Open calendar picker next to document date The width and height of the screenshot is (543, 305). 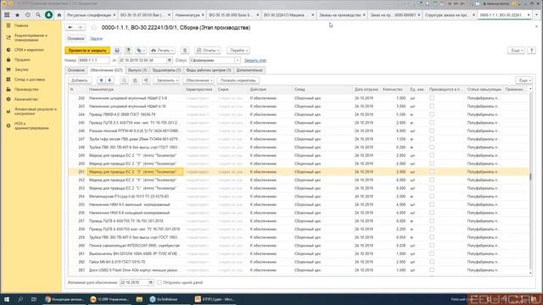(170, 60)
